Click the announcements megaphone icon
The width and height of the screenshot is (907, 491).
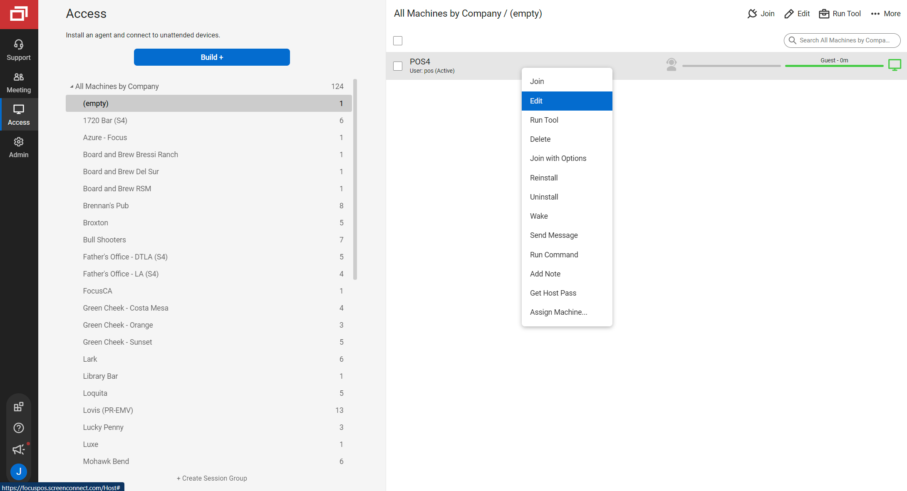[19, 449]
